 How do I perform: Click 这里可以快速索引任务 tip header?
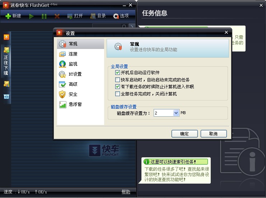pos(173,162)
